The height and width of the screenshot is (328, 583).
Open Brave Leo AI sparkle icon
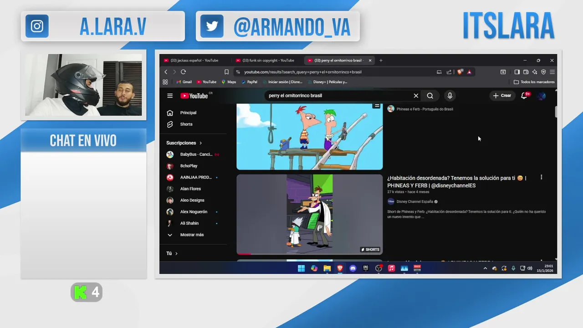pyautogui.click(x=535, y=72)
